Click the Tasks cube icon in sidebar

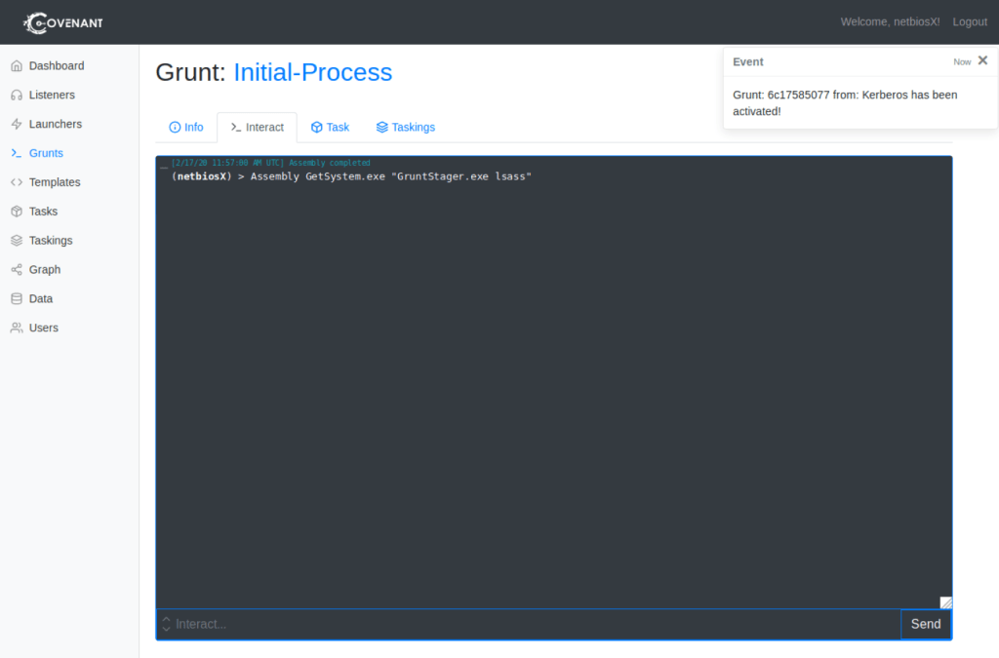[x=17, y=212]
